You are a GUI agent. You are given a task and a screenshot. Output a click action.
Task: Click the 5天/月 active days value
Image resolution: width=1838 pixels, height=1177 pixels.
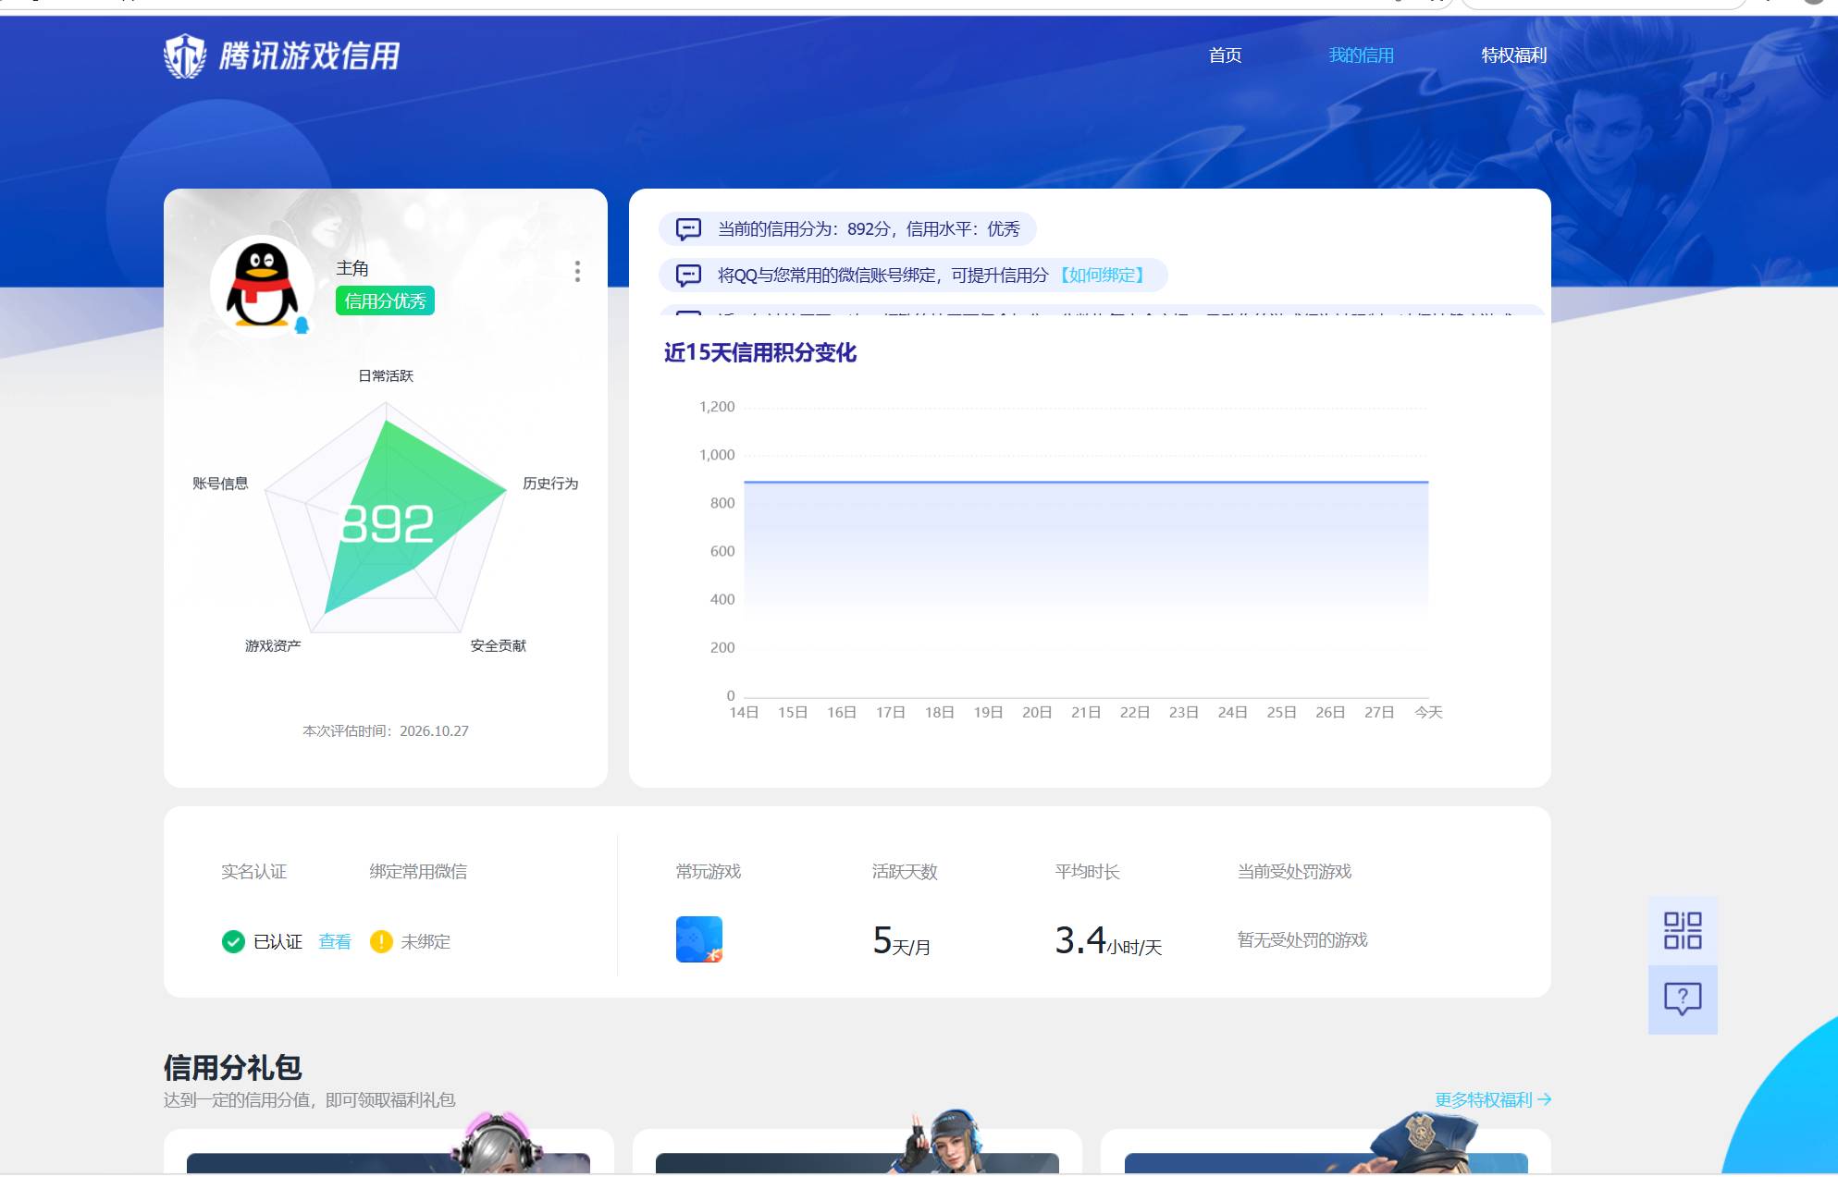tap(902, 941)
